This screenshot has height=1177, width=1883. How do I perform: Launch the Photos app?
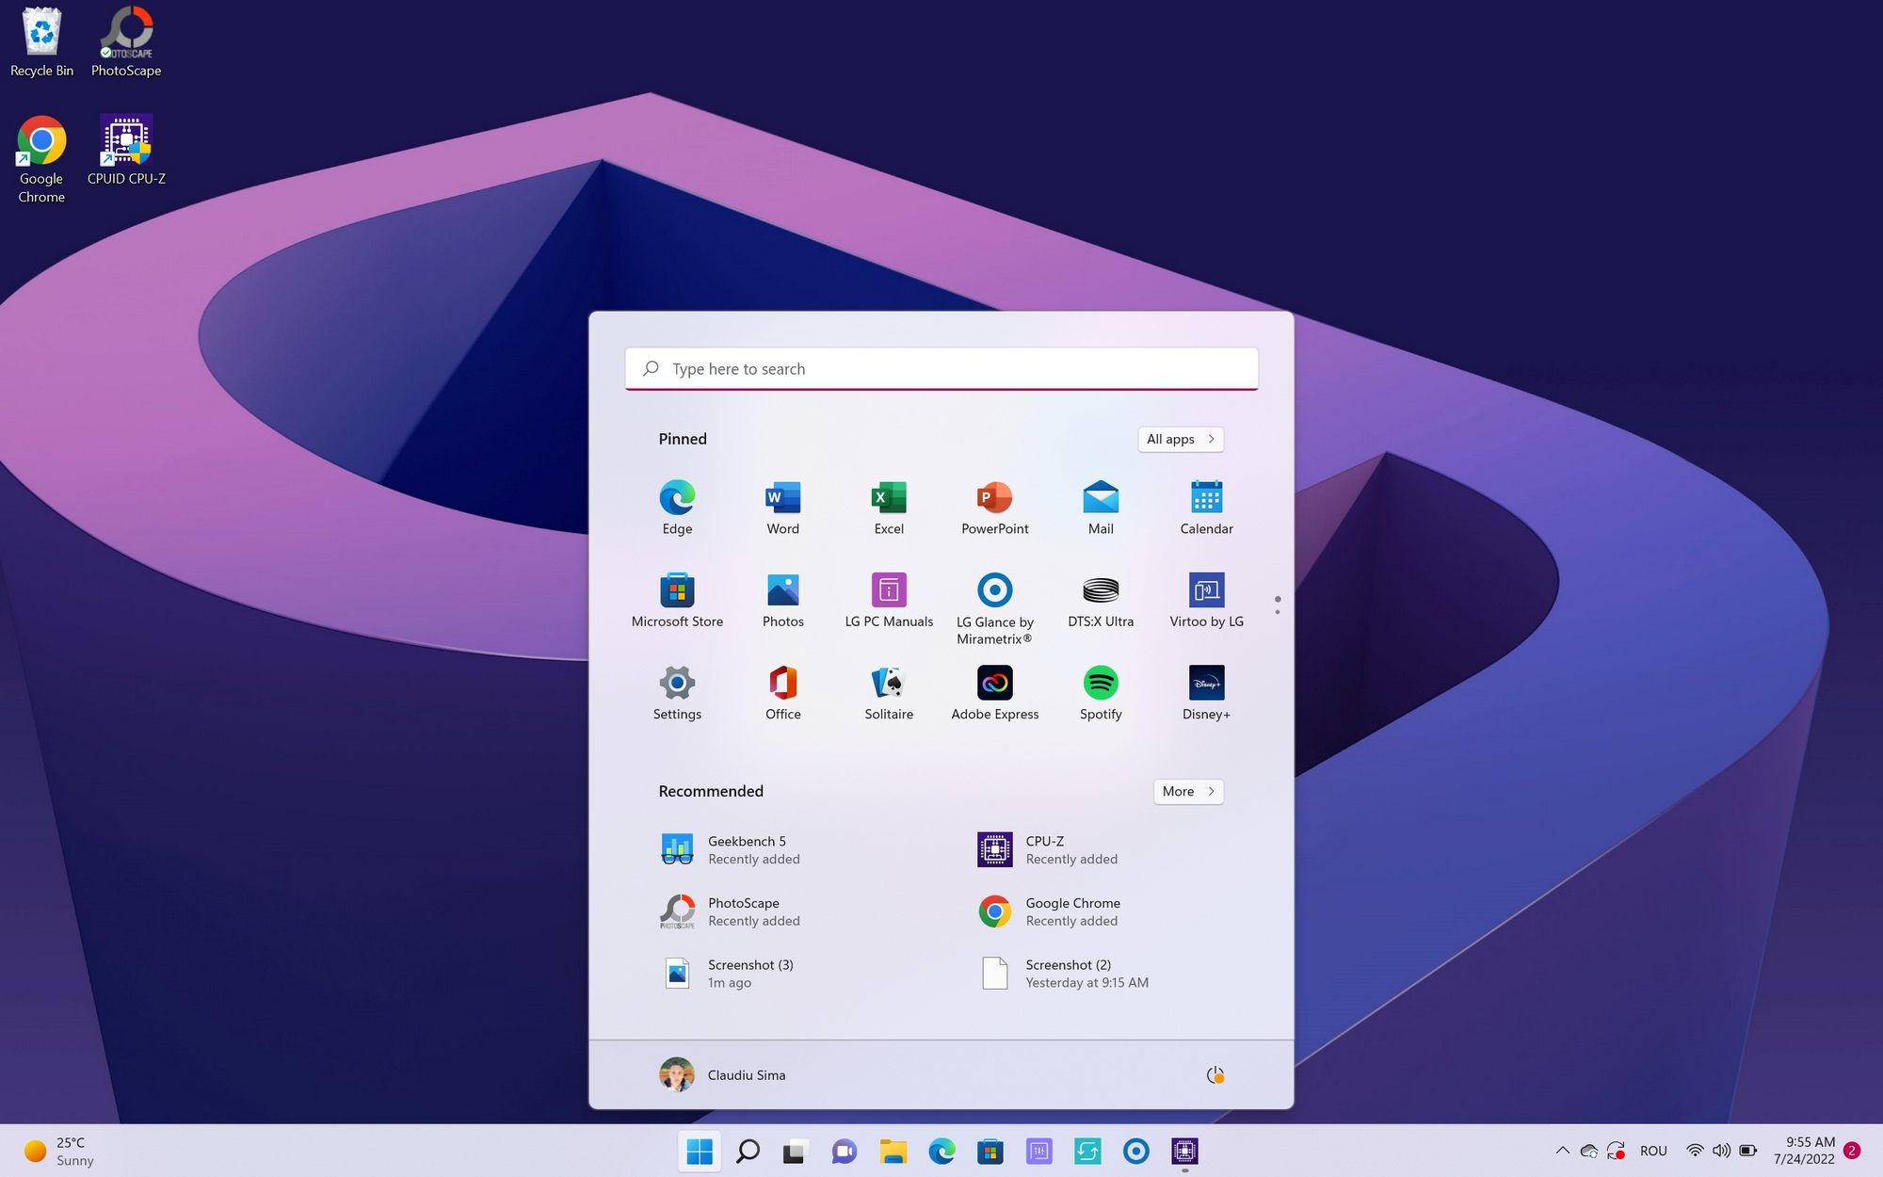[x=782, y=601]
